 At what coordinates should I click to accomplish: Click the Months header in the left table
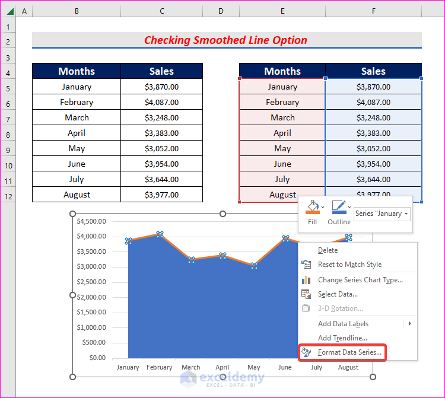(77, 71)
